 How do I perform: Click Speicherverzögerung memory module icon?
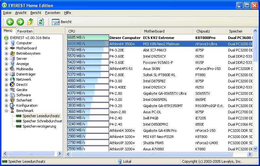coord(19,126)
